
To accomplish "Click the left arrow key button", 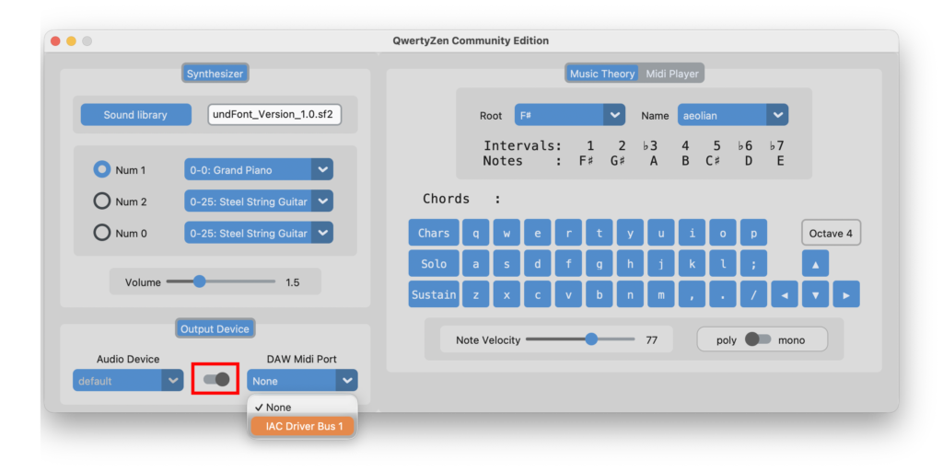I will coord(785,294).
